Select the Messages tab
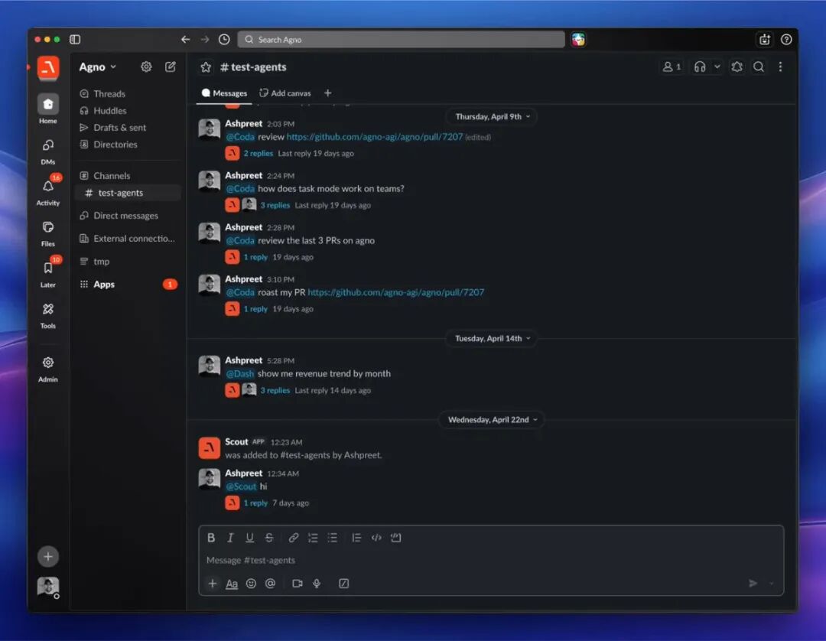The width and height of the screenshot is (826, 641). [224, 93]
